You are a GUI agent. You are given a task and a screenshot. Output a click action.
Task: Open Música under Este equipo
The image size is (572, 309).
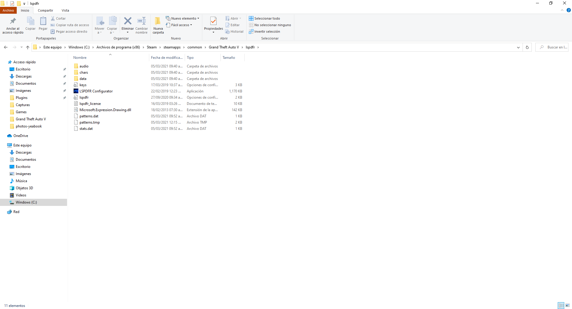point(21,181)
